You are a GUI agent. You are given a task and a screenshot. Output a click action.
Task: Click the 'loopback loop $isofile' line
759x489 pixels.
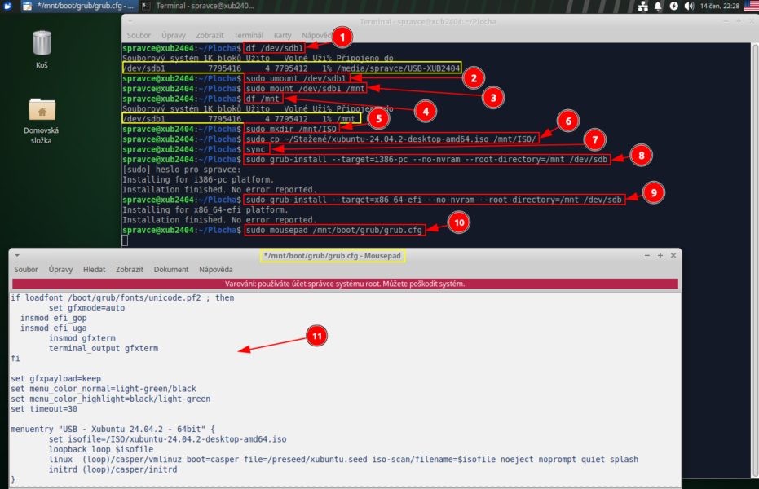(x=101, y=449)
